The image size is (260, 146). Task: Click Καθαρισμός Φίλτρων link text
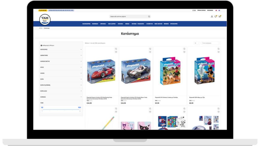[x=48, y=45]
